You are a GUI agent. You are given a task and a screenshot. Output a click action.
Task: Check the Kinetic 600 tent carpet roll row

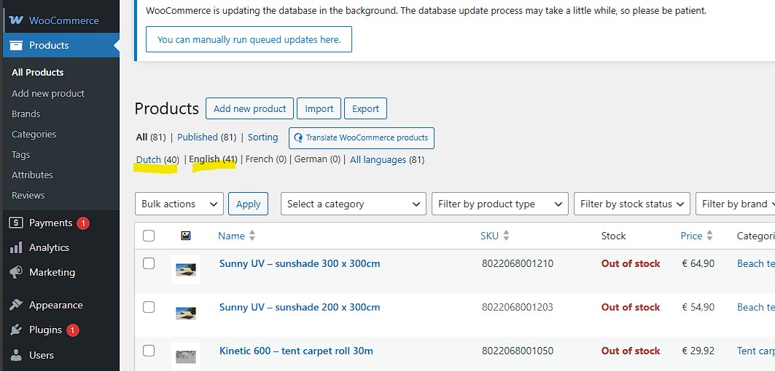pos(149,351)
